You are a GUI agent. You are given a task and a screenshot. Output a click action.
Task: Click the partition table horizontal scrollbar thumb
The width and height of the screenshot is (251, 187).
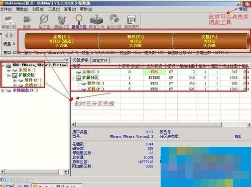(x=149, y=125)
